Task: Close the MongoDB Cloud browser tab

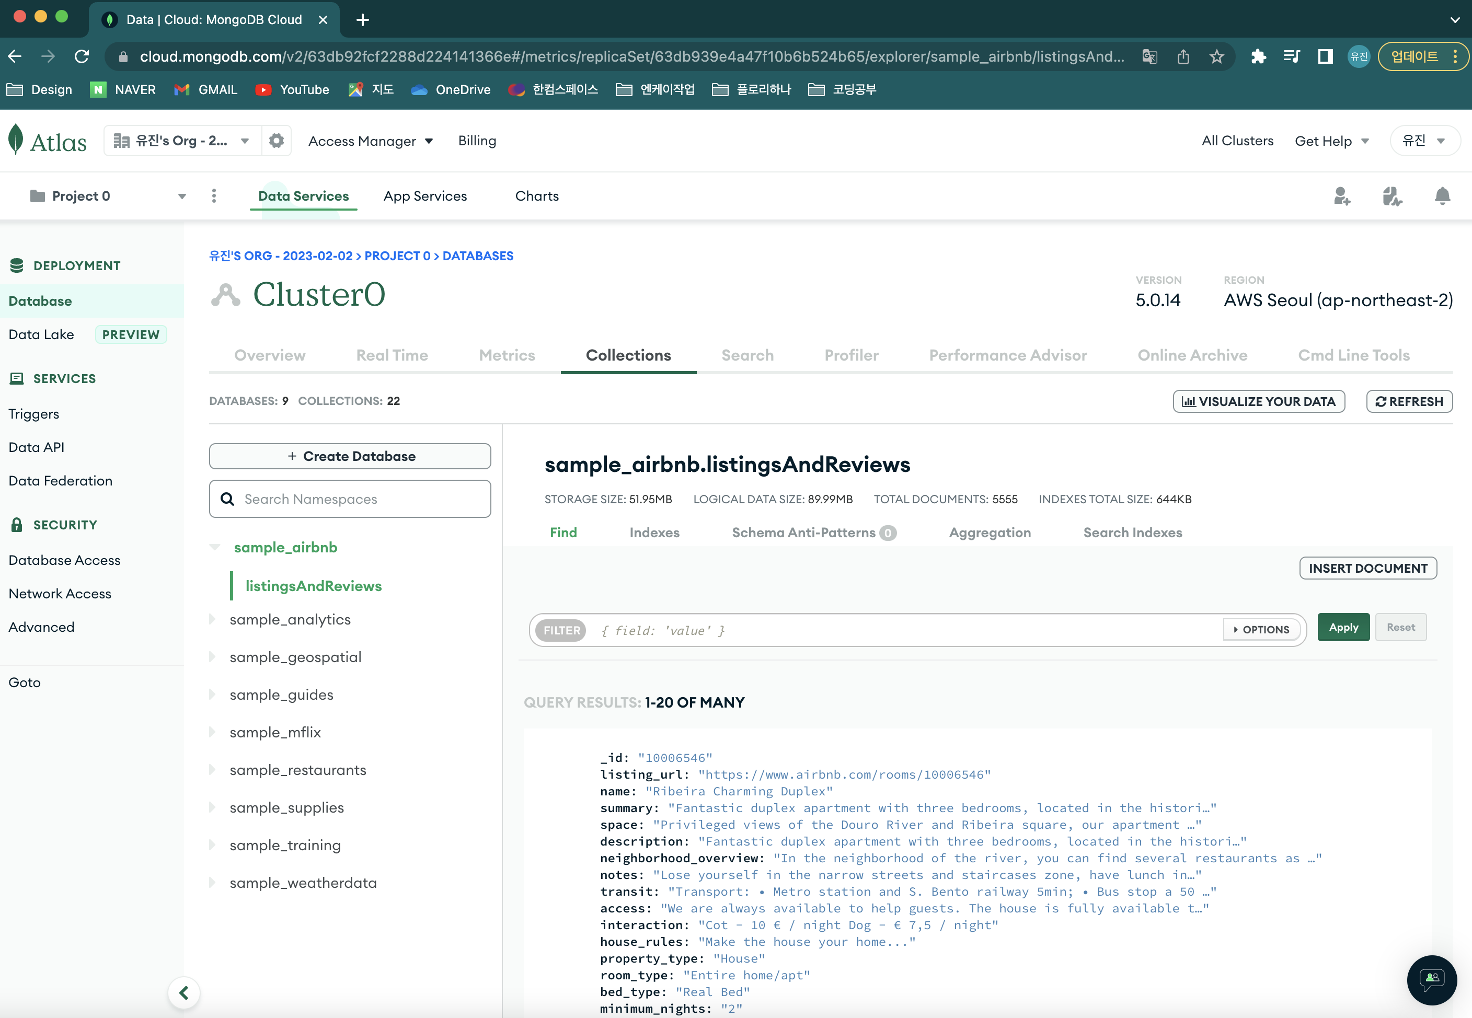Action: [323, 20]
